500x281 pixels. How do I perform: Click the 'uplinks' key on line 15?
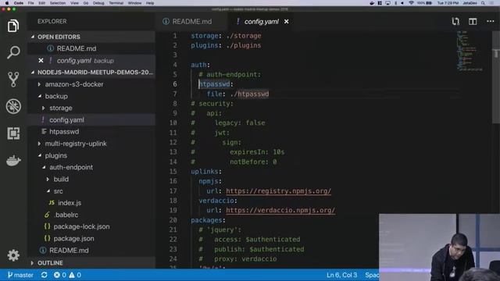pos(205,172)
